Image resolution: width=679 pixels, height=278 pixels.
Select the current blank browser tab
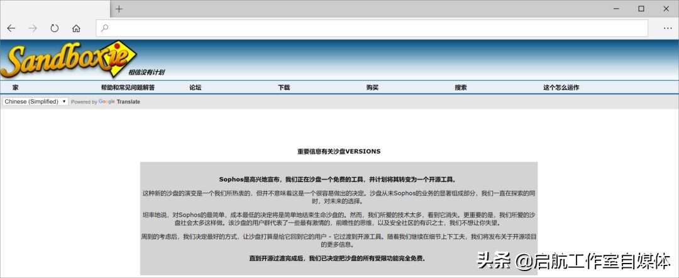(55, 9)
